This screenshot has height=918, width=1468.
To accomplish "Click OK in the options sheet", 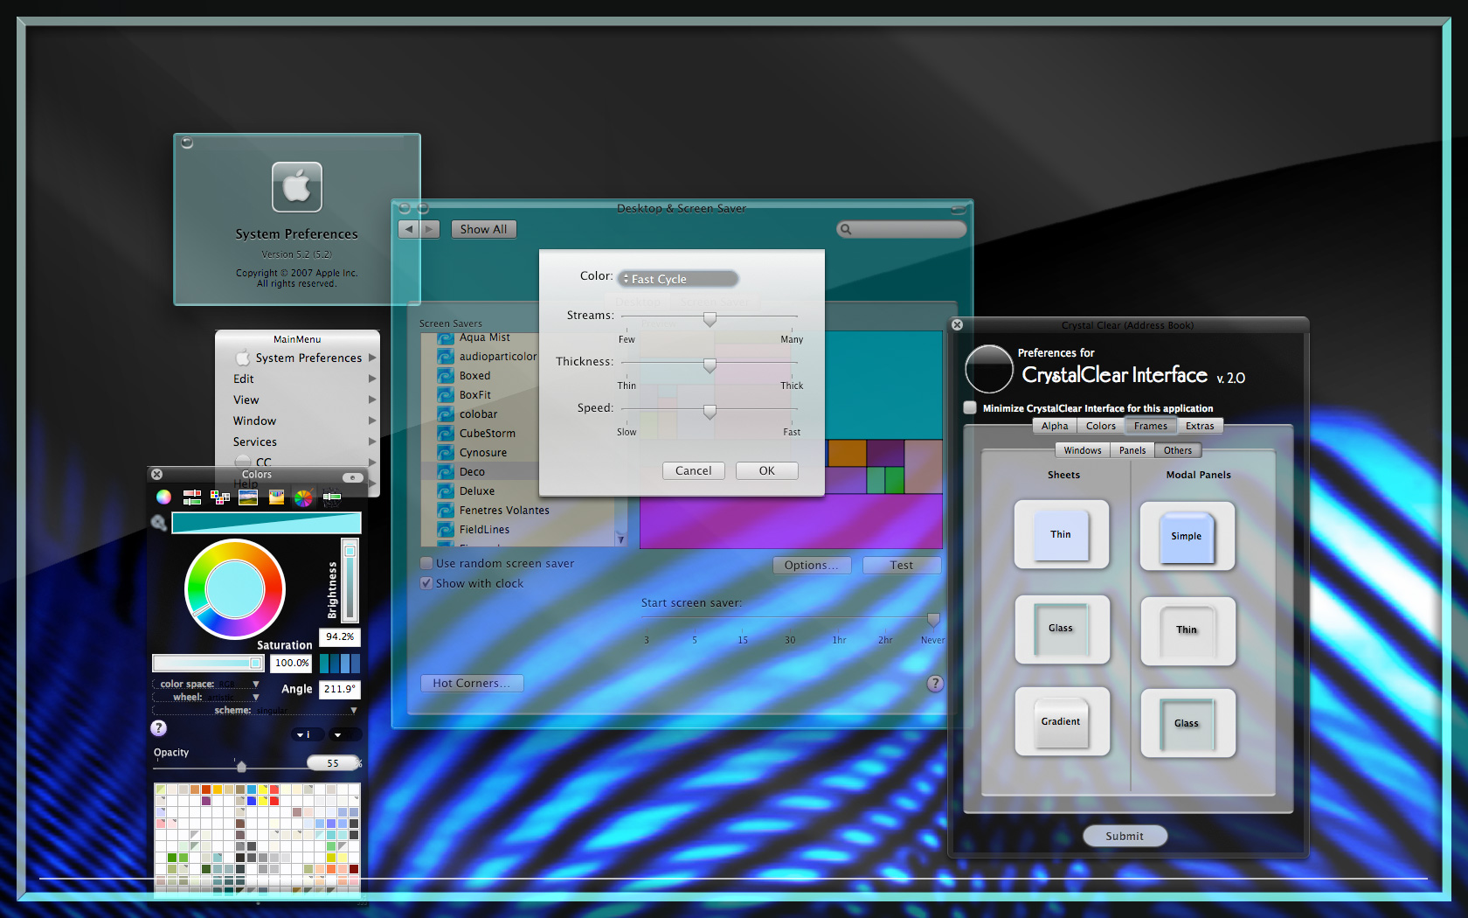I will (x=767, y=470).
